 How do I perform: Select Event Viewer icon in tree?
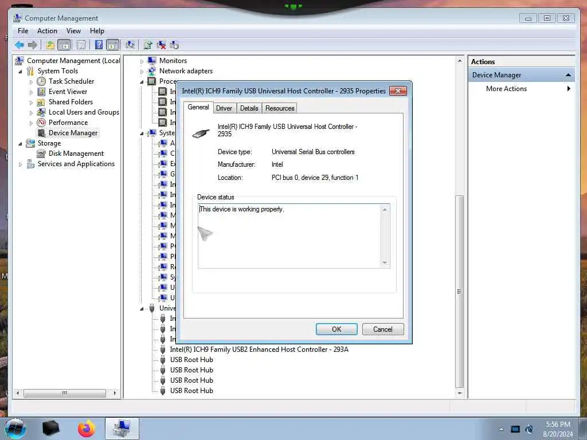click(41, 92)
